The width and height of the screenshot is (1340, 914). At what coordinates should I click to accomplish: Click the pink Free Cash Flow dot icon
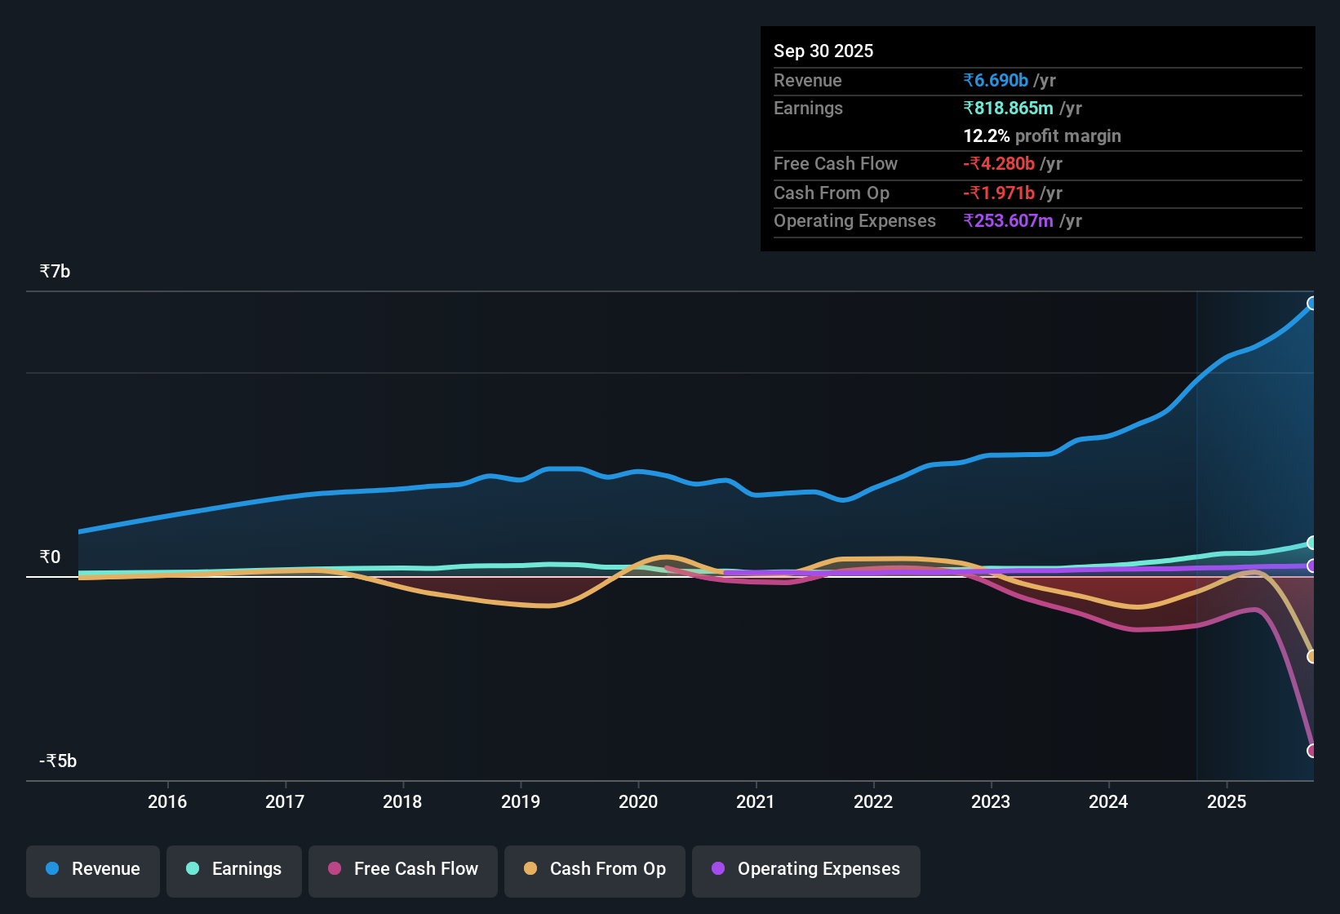click(x=334, y=869)
